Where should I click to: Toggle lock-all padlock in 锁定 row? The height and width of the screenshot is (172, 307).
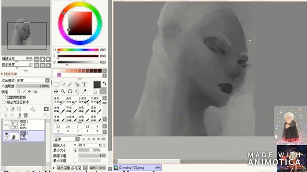click(35, 92)
